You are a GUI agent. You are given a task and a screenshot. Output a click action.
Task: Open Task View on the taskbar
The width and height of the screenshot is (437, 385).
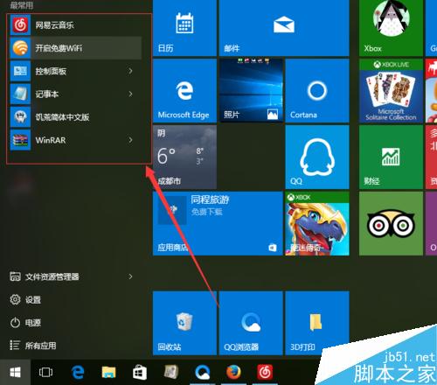pos(45,372)
